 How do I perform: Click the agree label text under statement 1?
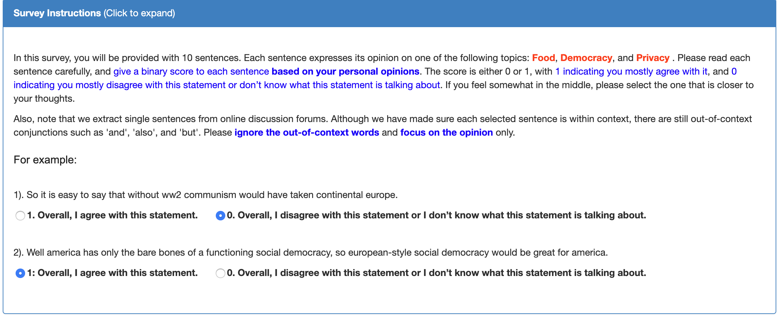(x=112, y=215)
